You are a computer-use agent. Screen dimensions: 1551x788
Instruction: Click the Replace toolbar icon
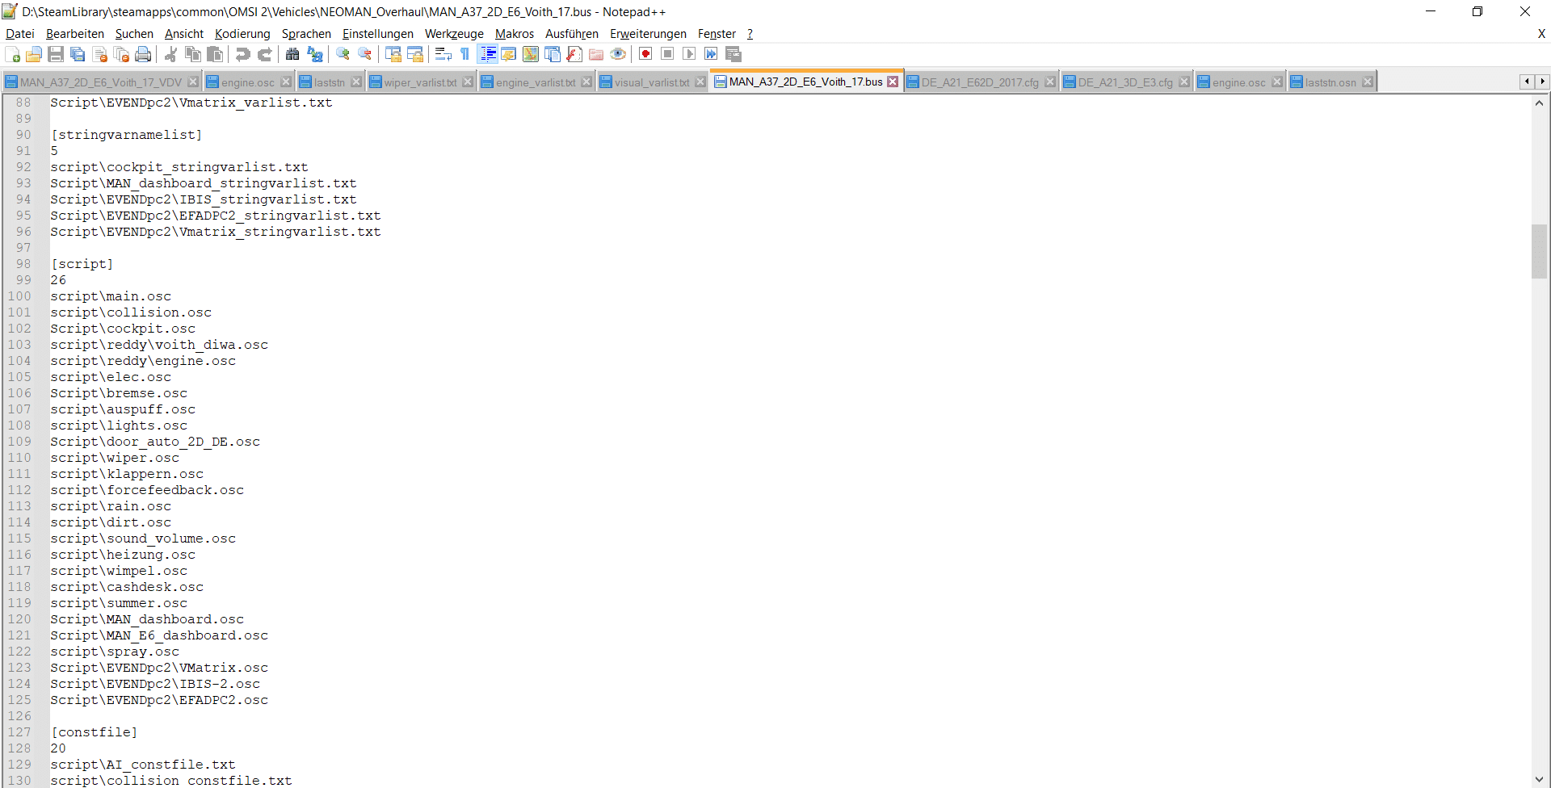(x=315, y=54)
